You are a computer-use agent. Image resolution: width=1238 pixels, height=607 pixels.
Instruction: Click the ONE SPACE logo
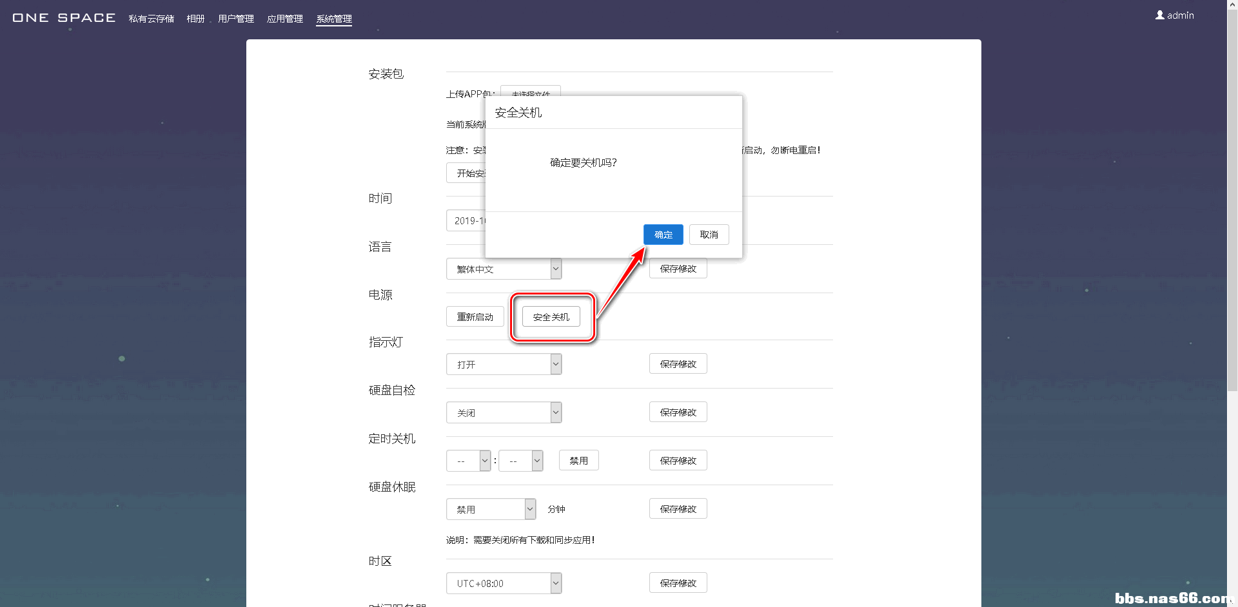point(64,17)
